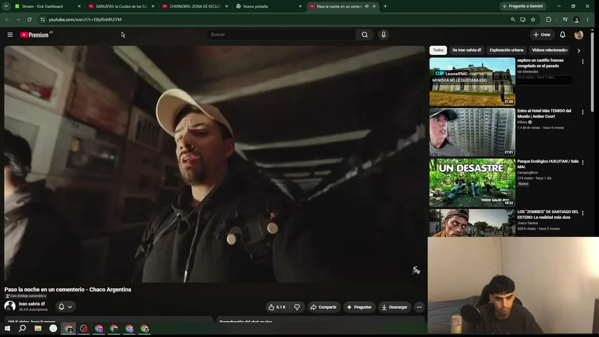Open YouTube notifications bell

click(562, 35)
